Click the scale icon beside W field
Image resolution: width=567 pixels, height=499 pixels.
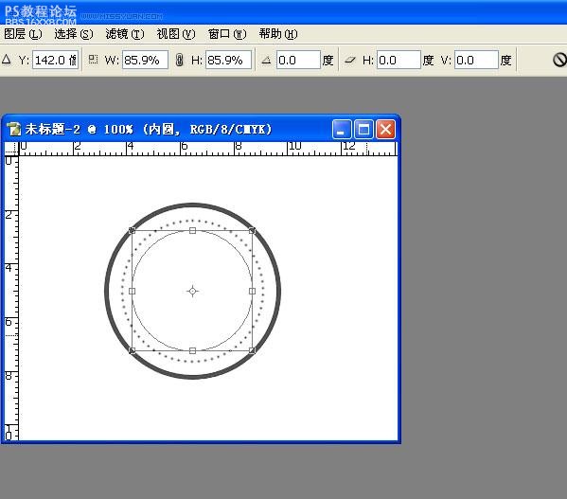tap(94, 60)
